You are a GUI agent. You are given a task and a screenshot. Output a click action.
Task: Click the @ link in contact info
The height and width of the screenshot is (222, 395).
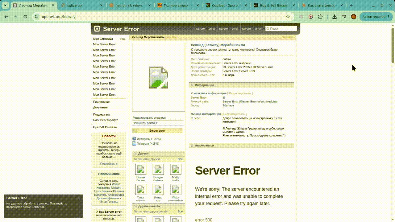224,97
